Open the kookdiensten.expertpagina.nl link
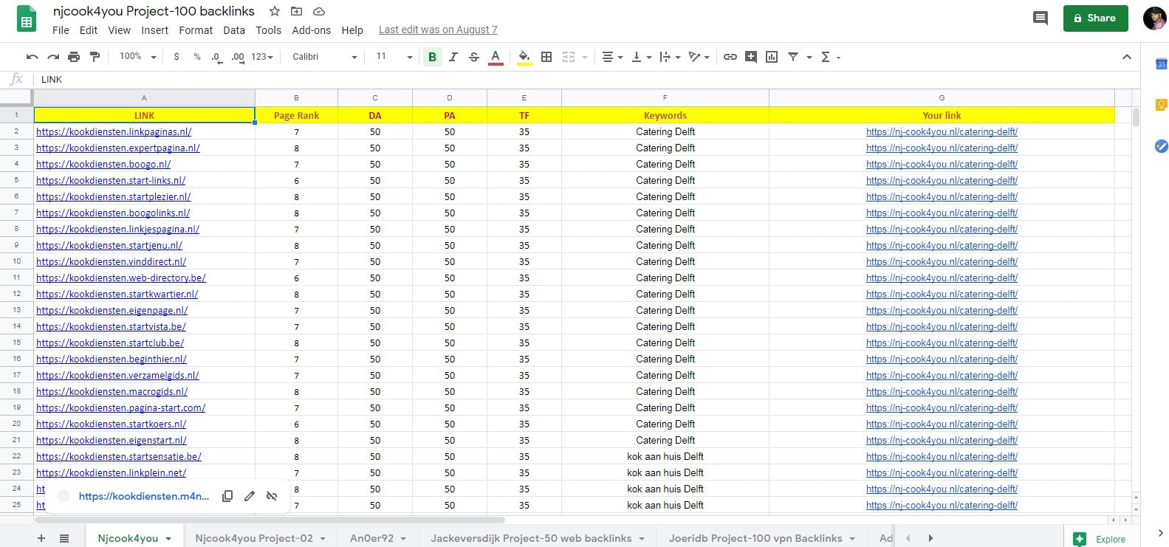Image resolution: width=1169 pixels, height=547 pixels. 118,148
